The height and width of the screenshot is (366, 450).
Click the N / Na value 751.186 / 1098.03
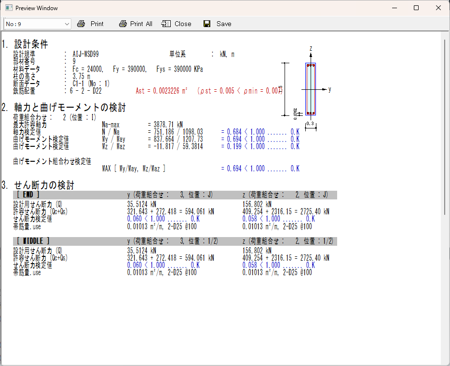pyautogui.click(x=178, y=132)
